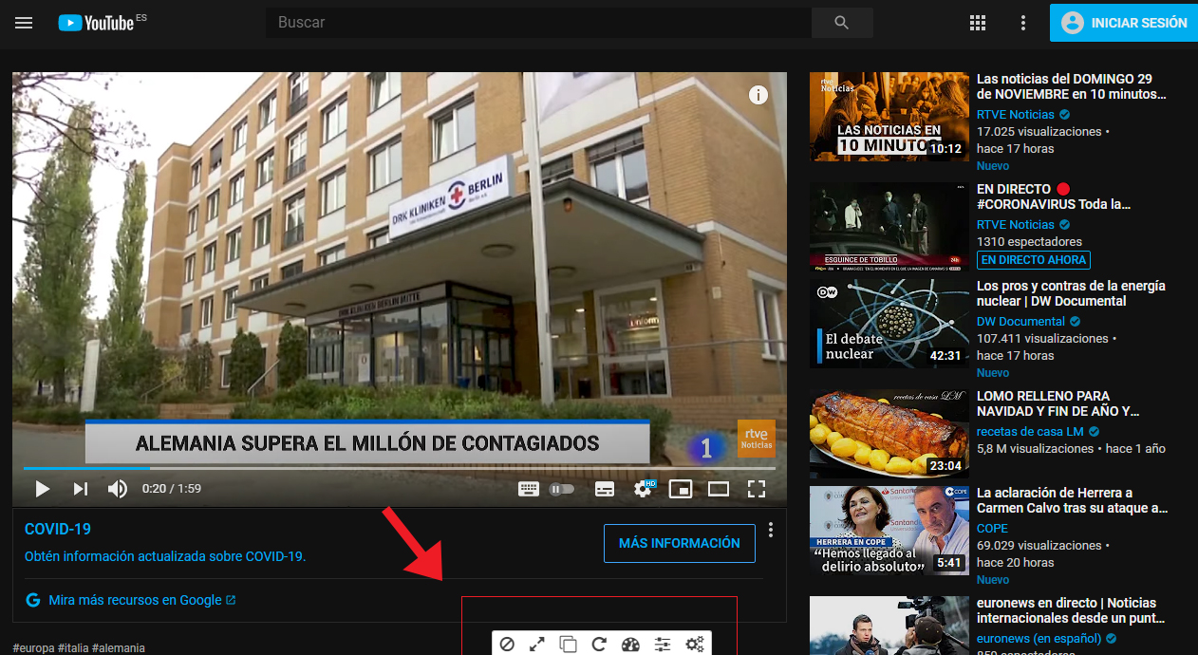This screenshot has height=655, width=1198.
Task: Toggle subtitles in the player
Action: pos(605,489)
